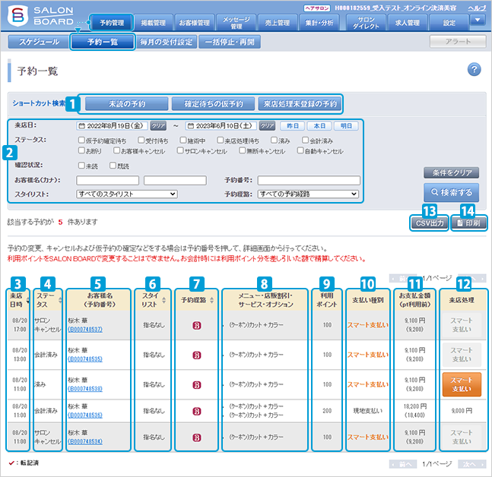The height and width of the screenshot is (477, 492).
Task: Open the start date calendar picker icon
Action: [x=81, y=125]
